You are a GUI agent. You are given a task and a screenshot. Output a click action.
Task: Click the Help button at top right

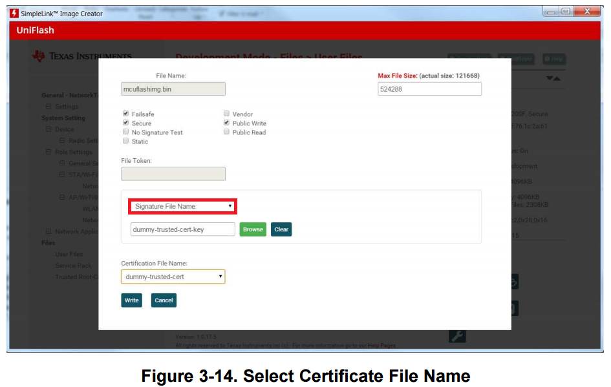point(554,59)
